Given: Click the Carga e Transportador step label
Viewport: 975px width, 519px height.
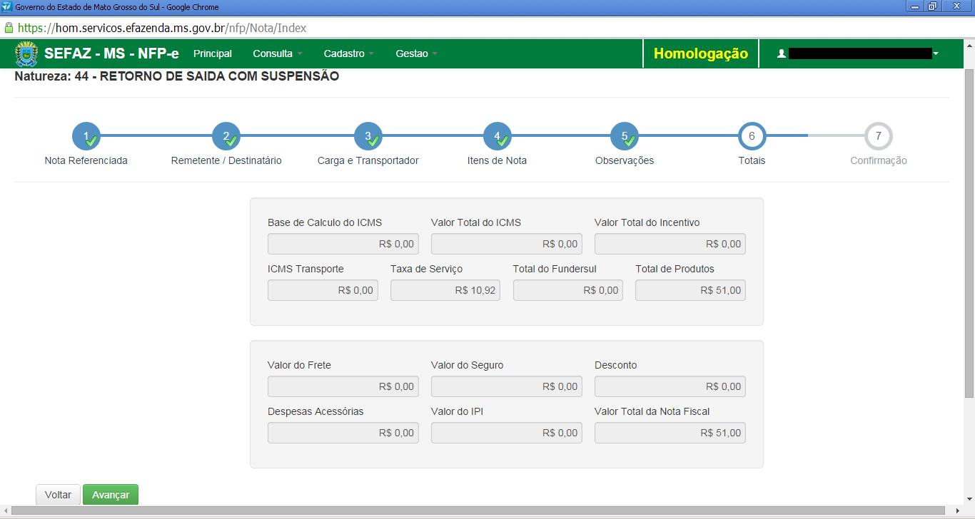Looking at the screenshot, I should tap(368, 160).
